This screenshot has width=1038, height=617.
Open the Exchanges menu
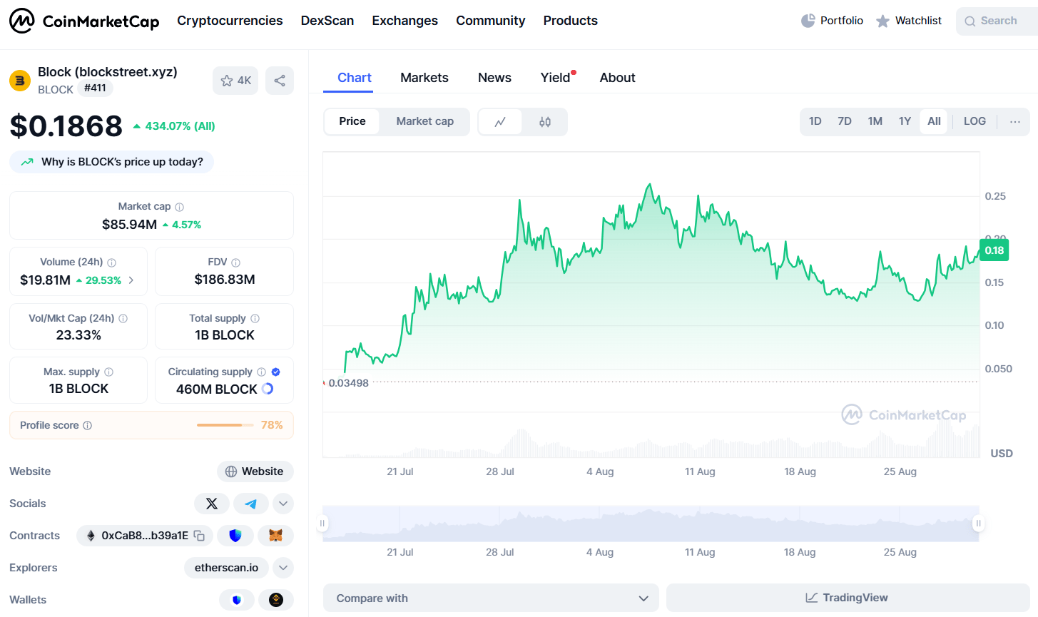click(x=405, y=21)
